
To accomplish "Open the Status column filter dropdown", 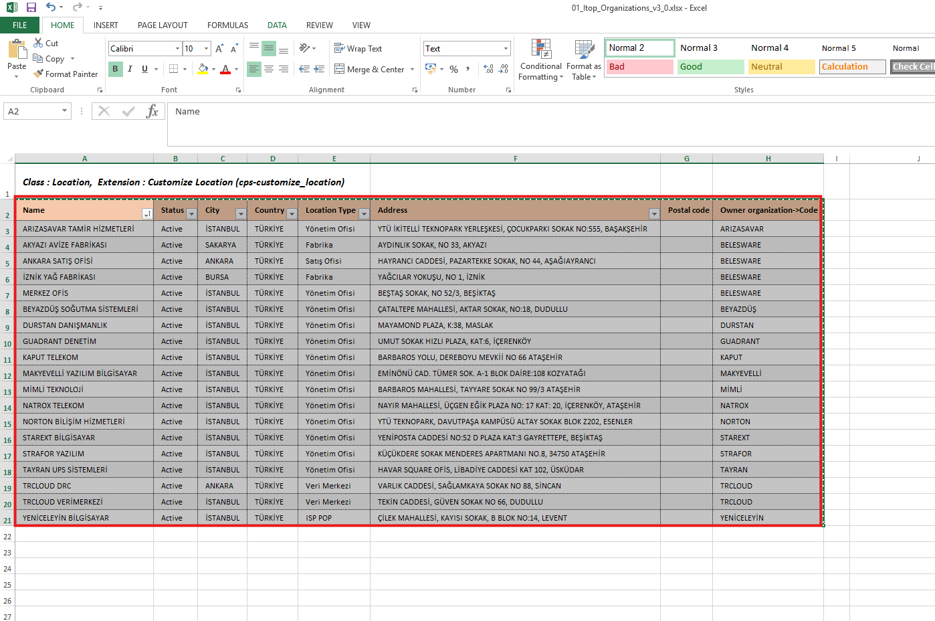I will [x=191, y=213].
